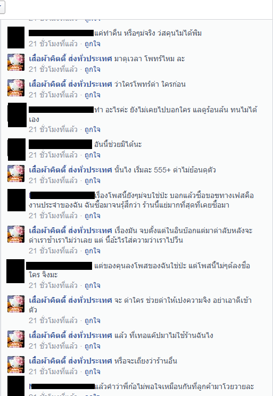273x396 pixels.
Task: Click the avatar beside the "นั้นไง เริ่มละ 555+" comment
Action: click(16, 174)
